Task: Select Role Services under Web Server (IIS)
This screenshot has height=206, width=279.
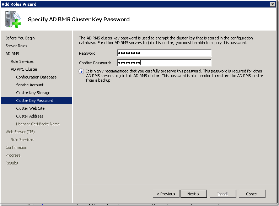Action: pos(22,140)
